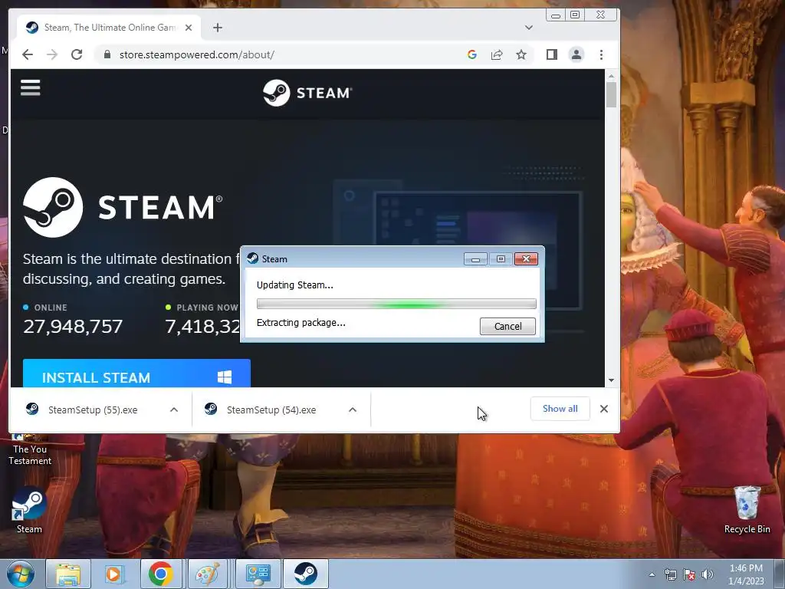This screenshot has width=785, height=589.
Task: Open SteamSetup (54).exe download item
Action: [271, 410]
